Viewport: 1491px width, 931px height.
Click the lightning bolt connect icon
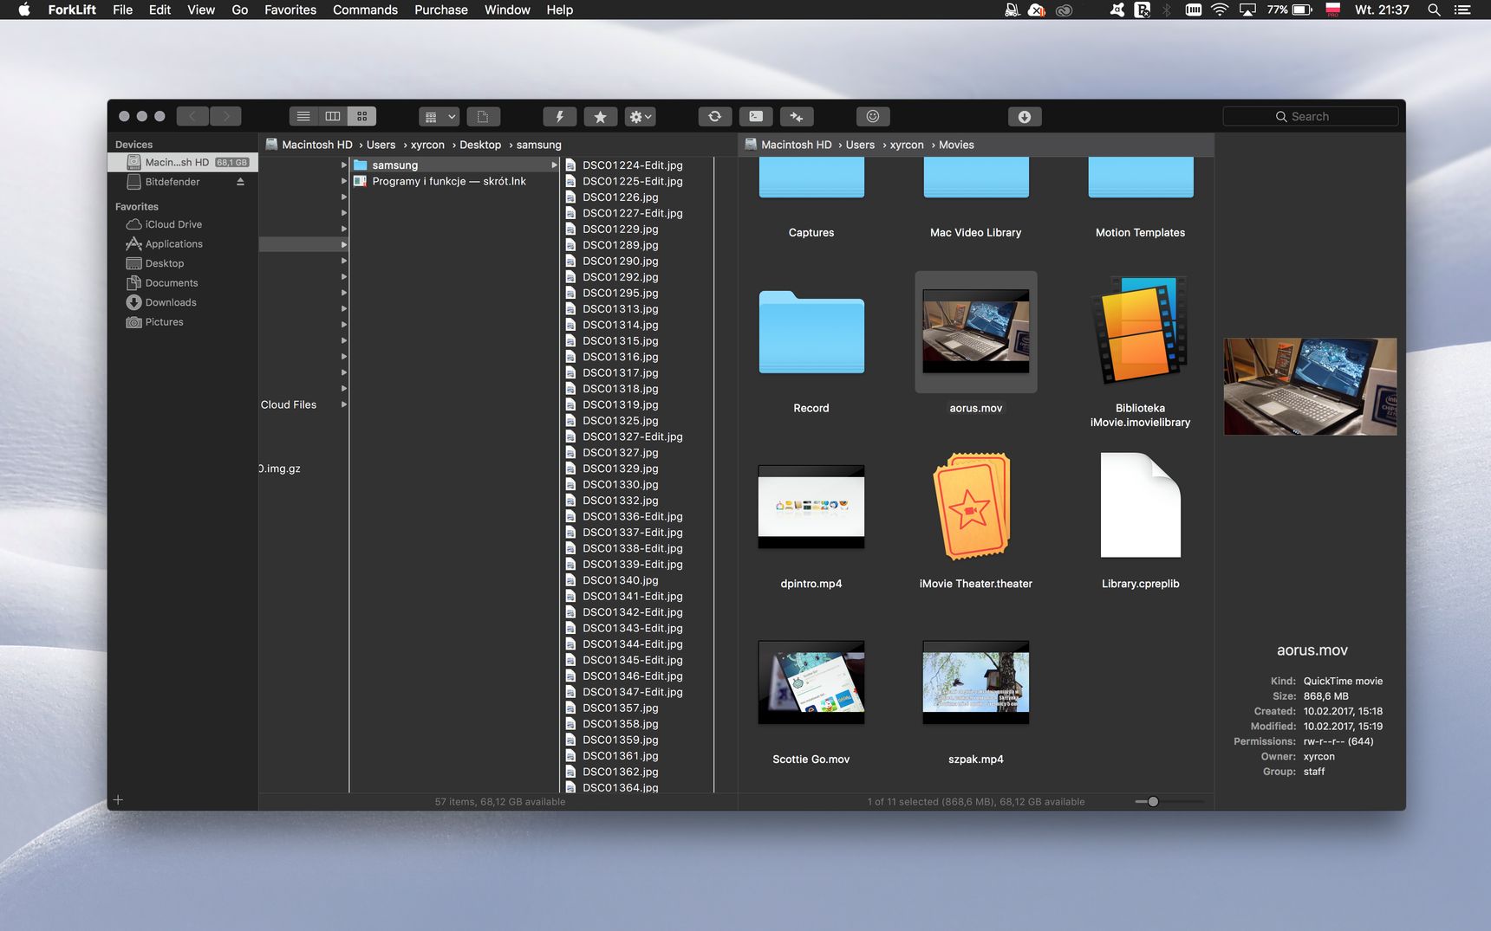[559, 116]
